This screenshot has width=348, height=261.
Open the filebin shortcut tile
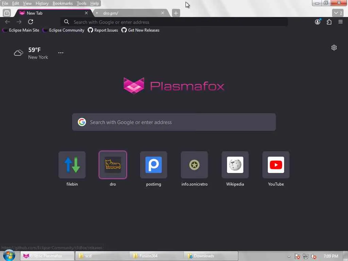[x=72, y=165]
